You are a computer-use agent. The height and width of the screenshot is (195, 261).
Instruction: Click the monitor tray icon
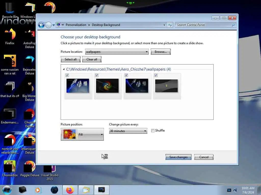click(x=229, y=190)
